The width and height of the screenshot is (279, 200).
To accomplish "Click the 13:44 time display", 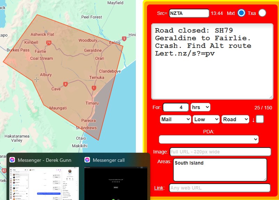I will click(x=217, y=13).
